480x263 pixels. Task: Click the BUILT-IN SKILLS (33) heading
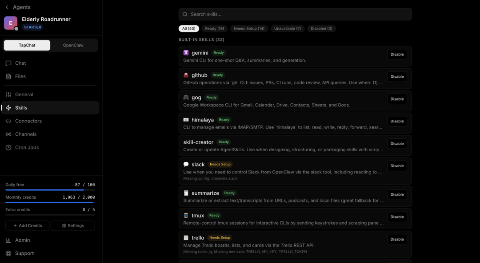point(201,40)
